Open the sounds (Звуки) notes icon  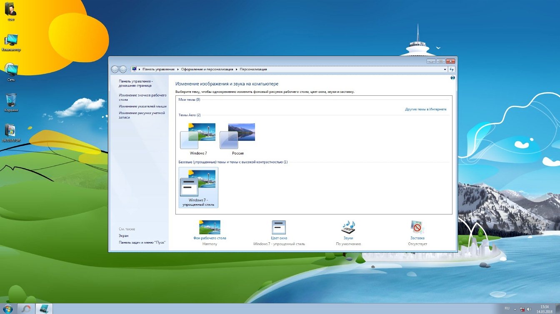348,227
